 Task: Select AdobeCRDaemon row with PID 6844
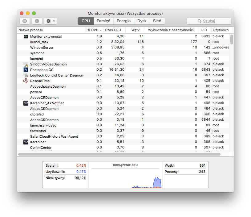(123, 120)
